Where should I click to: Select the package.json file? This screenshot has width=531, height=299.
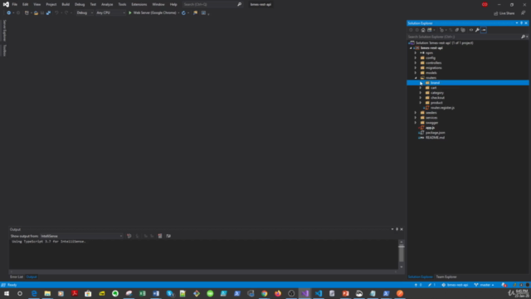click(435, 133)
